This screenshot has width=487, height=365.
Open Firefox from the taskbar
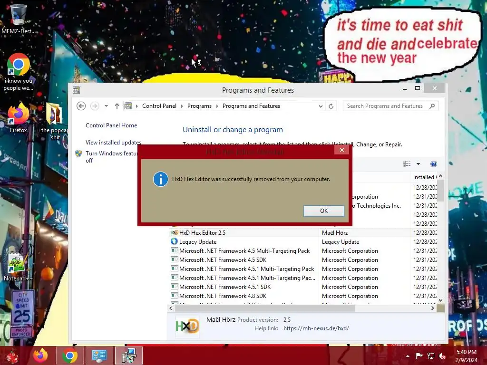coord(40,355)
